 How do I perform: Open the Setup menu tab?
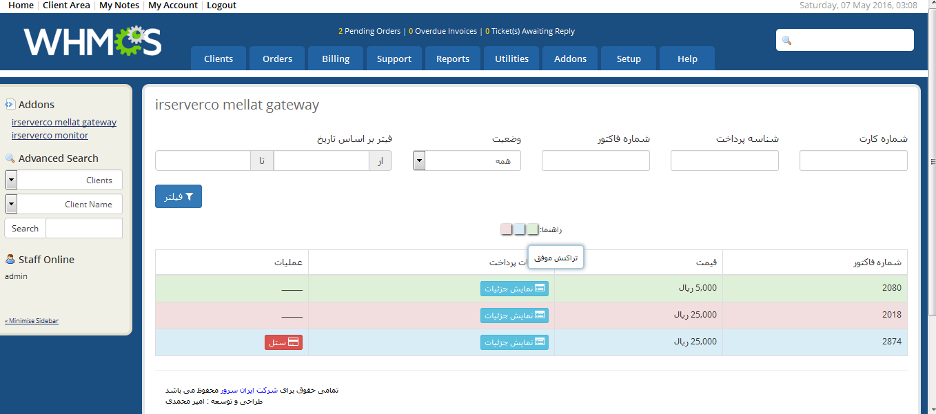pos(629,59)
